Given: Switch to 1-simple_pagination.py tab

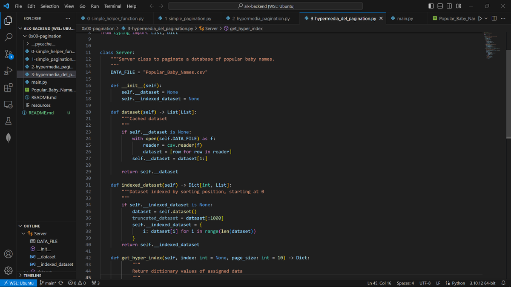Looking at the screenshot, I should 187,18.
